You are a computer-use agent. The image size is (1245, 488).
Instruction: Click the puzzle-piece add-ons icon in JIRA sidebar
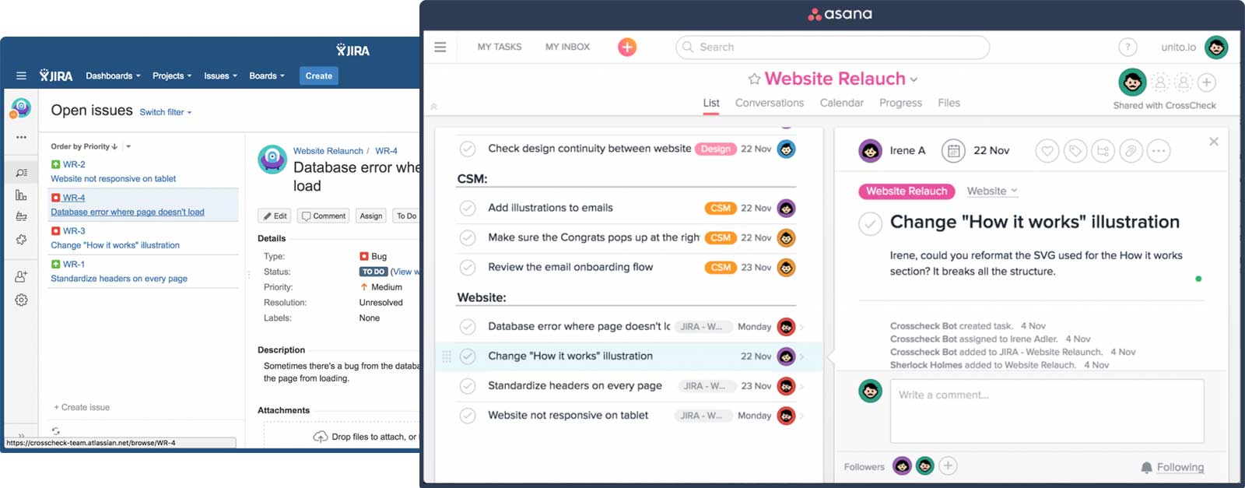pyautogui.click(x=21, y=240)
